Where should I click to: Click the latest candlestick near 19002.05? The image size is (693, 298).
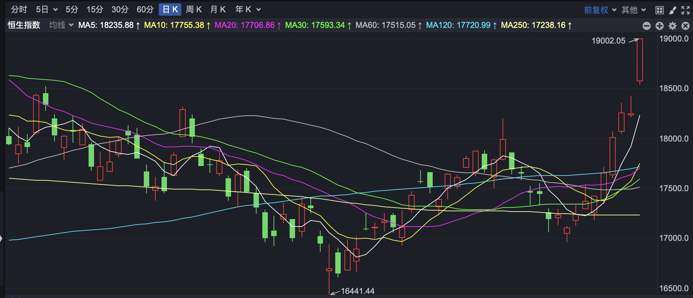click(x=640, y=60)
